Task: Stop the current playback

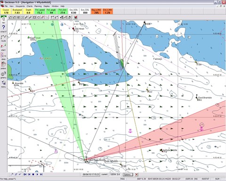Action: tap(33, 174)
